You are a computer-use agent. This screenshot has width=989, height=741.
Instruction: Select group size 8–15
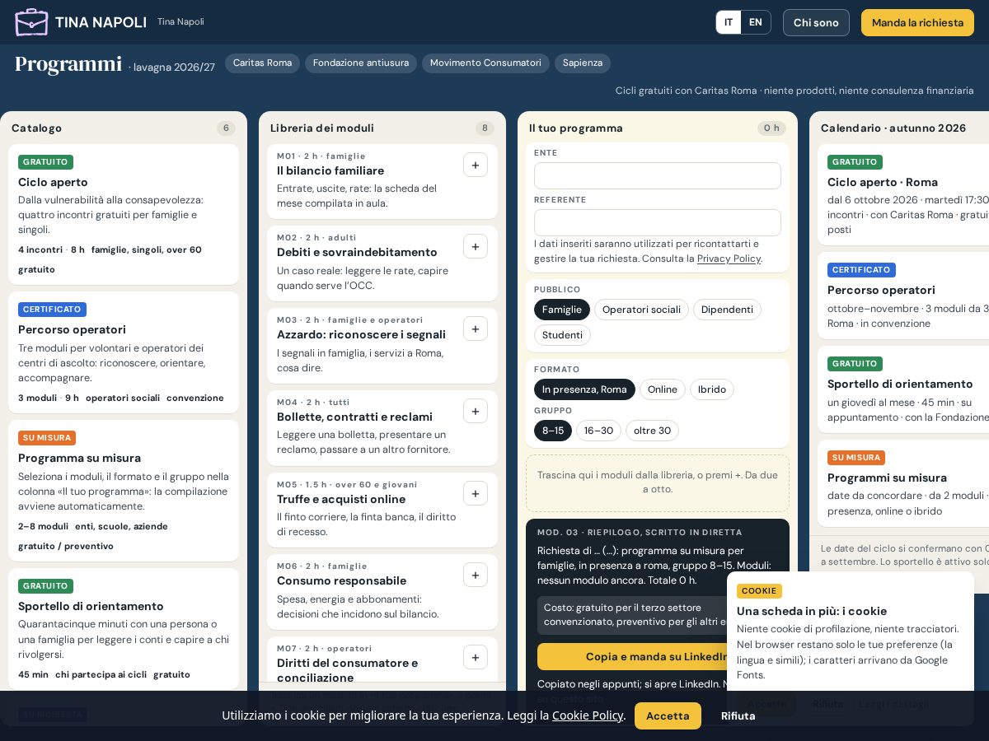pos(553,431)
